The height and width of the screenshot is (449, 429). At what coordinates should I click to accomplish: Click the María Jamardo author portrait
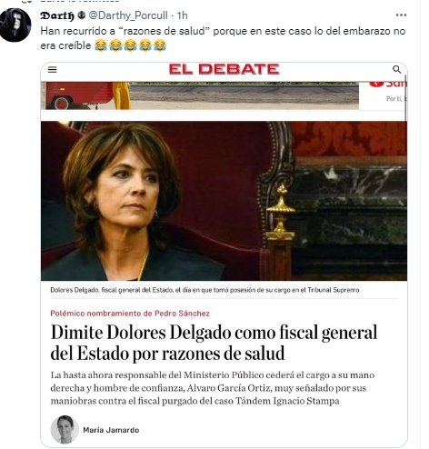click(65, 429)
